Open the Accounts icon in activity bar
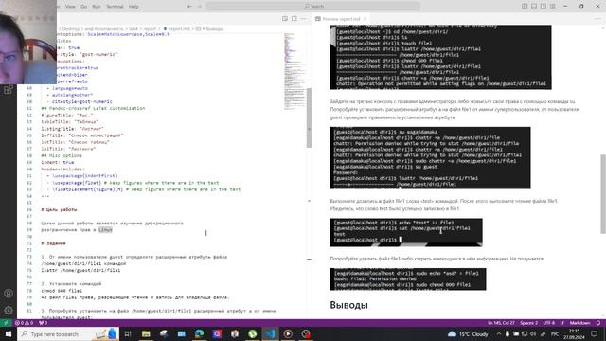The width and height of the screenshot is (606, 341). pyautogui.click(x=9, y=294)
